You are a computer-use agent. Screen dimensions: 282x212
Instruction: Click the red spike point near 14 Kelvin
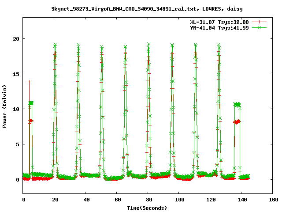coord(29,82)
